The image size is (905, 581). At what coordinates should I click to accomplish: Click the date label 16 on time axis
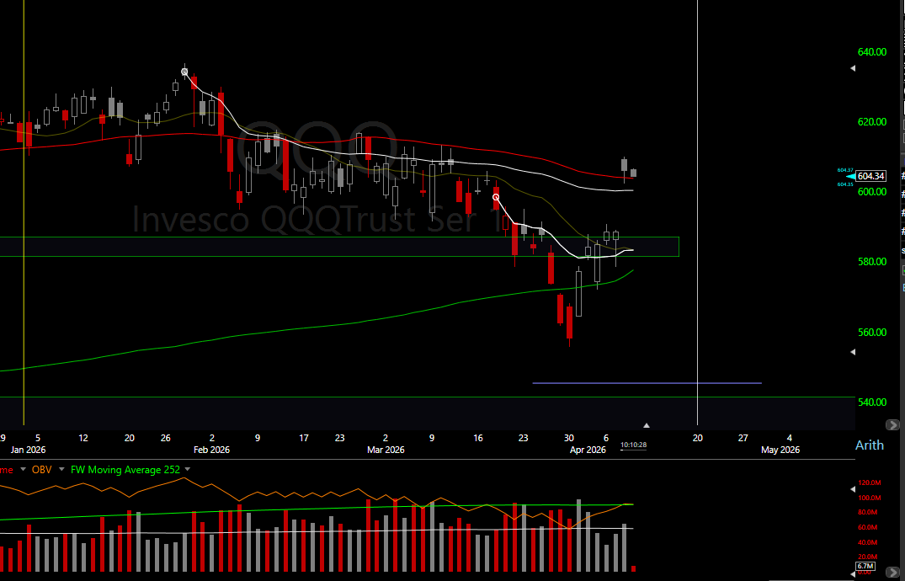(478, 438)
